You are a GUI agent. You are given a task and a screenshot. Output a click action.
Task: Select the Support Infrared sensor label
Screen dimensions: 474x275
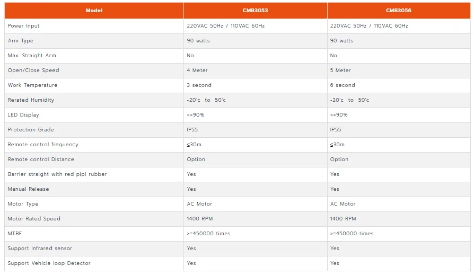point(40,249)
